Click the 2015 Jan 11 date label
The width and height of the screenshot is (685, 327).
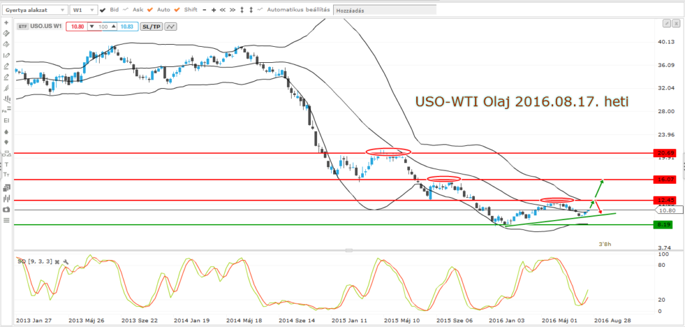349,320
